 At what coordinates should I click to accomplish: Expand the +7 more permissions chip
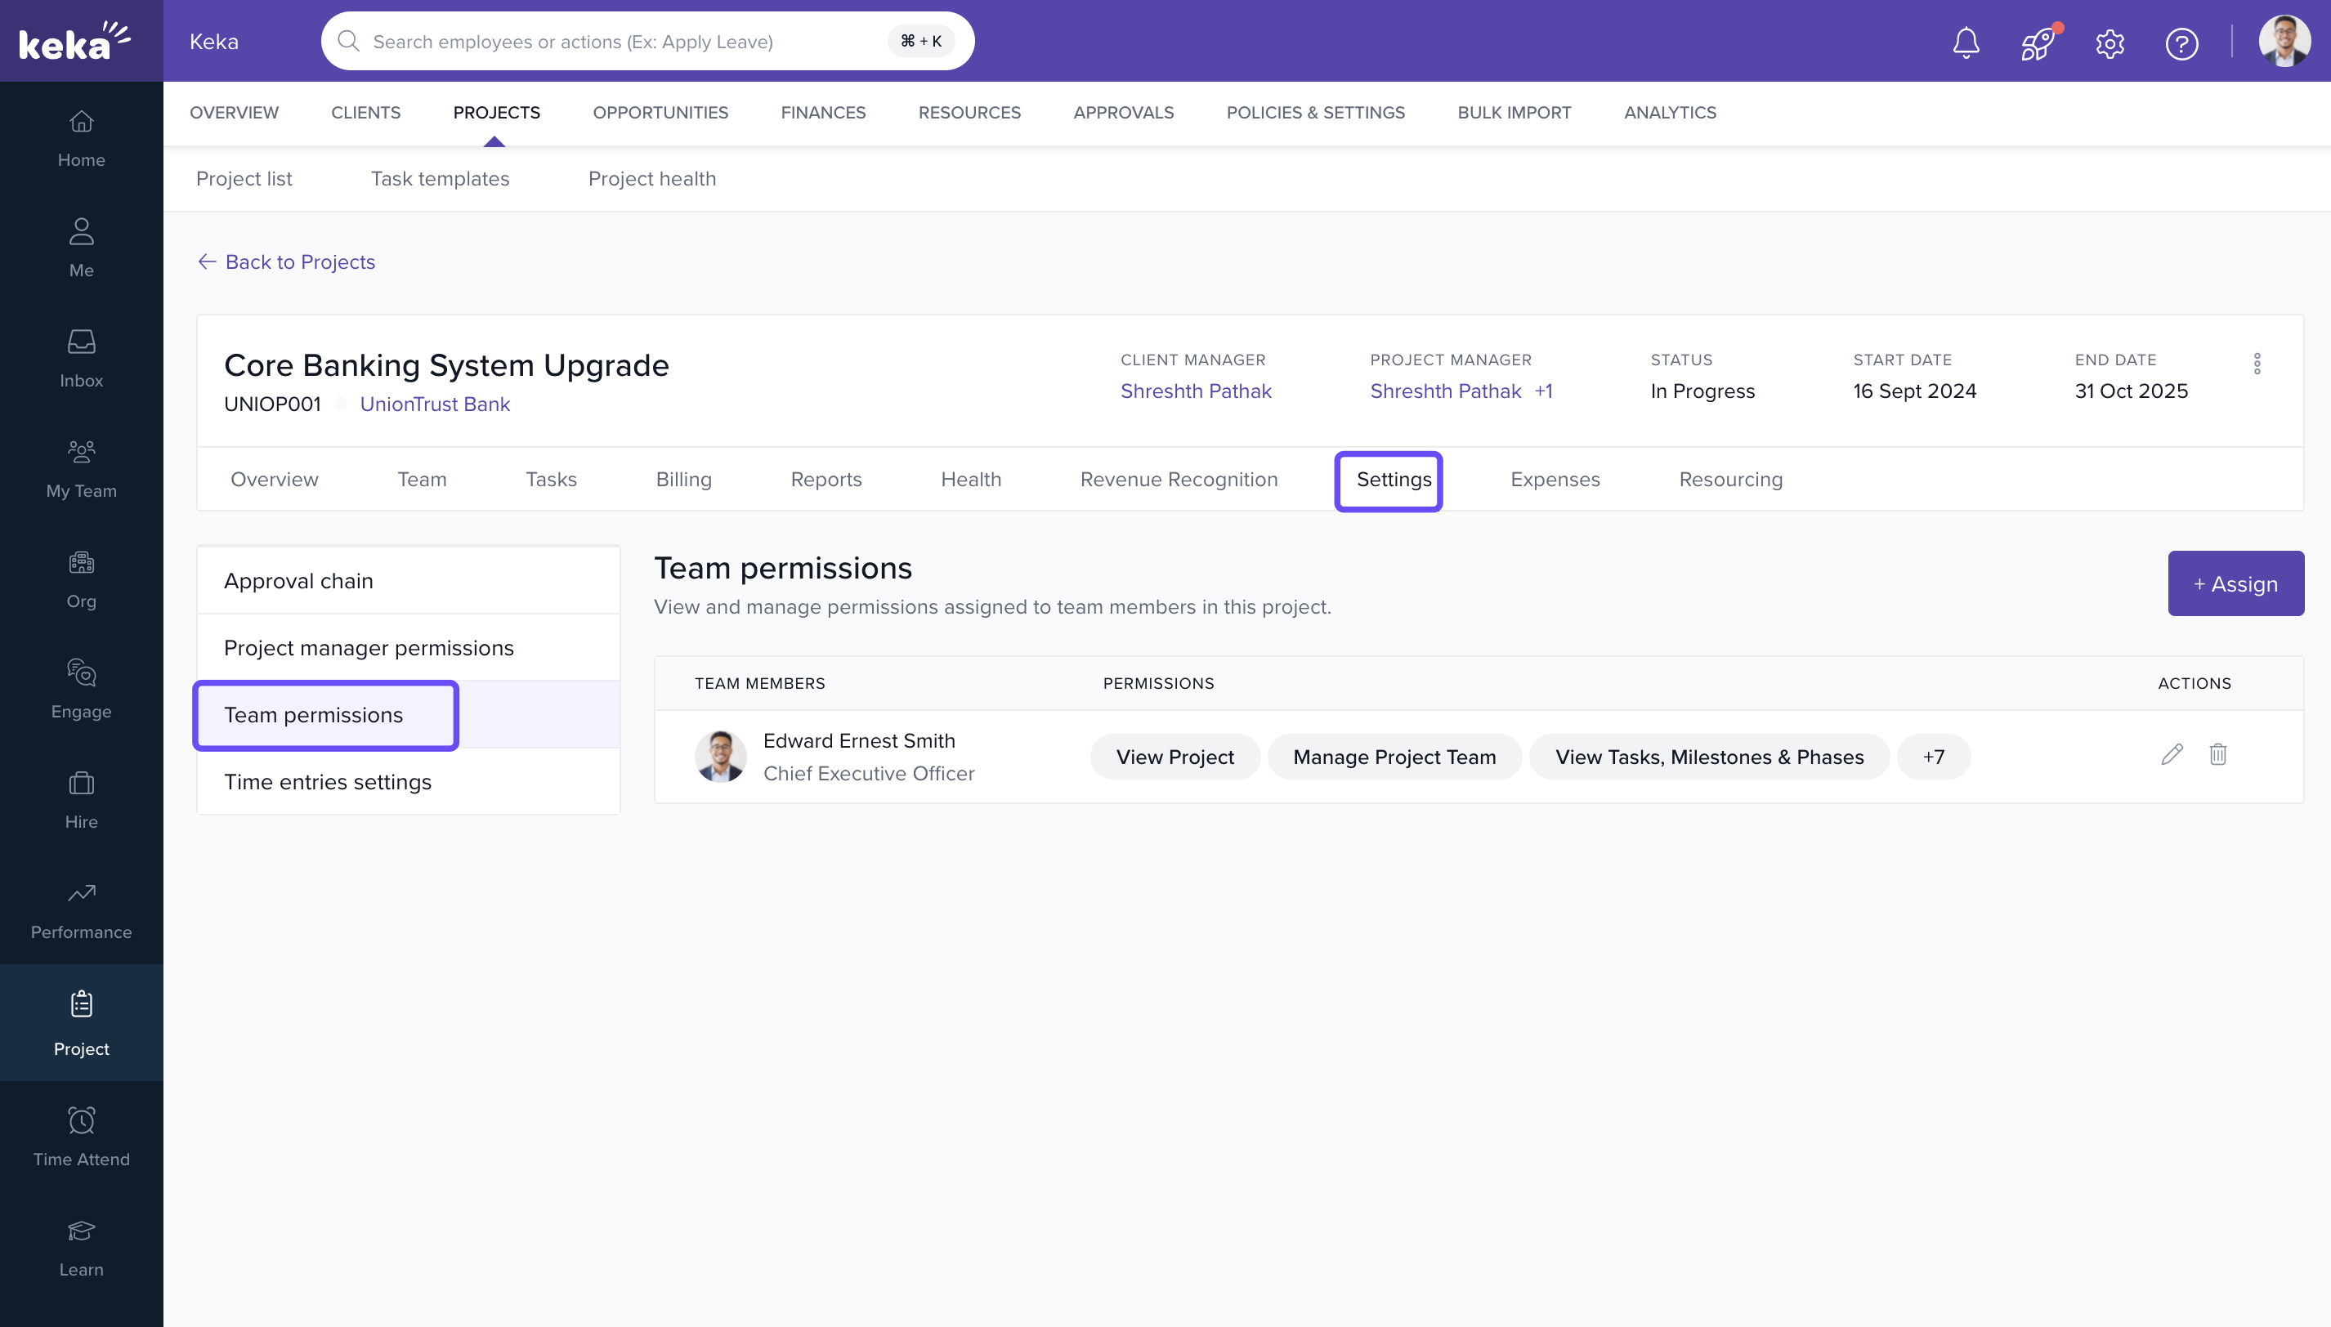tap(1933, 757)
